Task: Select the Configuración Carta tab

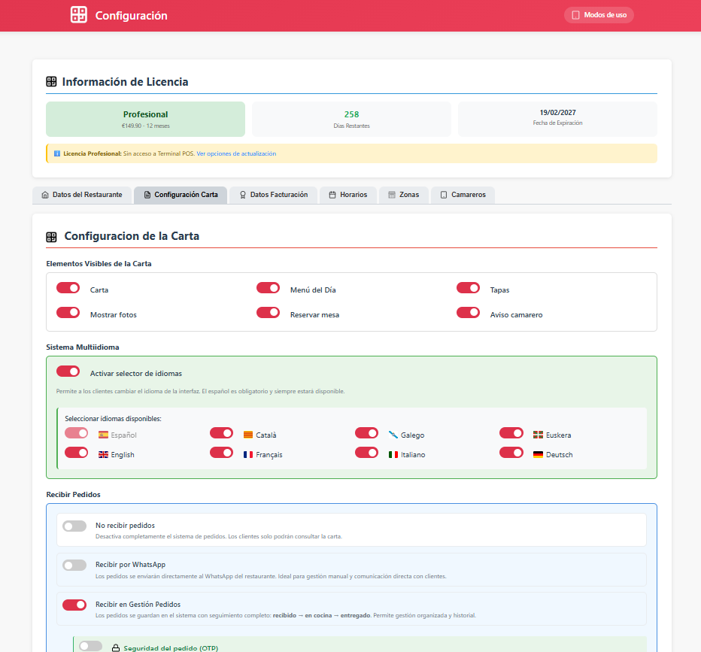Action: pyautogui.click(x=181, y=195)
